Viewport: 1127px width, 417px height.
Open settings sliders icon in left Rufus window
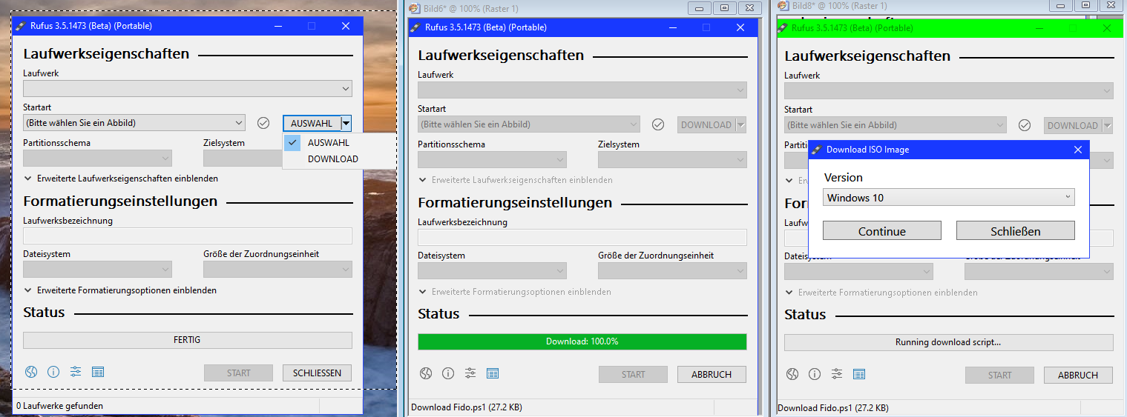pyautogui.click(x=76, y=373)
